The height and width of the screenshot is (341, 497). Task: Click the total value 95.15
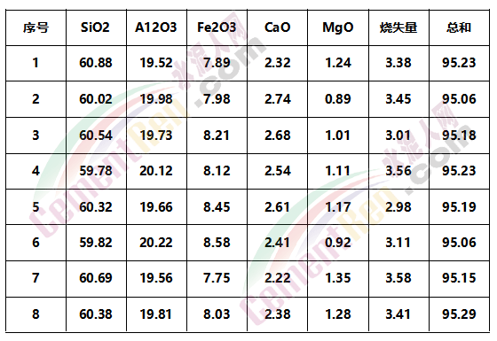point(459,278)
